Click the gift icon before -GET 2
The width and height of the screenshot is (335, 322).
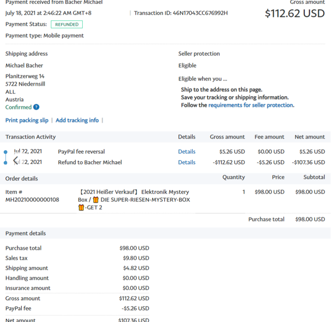(x=81, y=208)
